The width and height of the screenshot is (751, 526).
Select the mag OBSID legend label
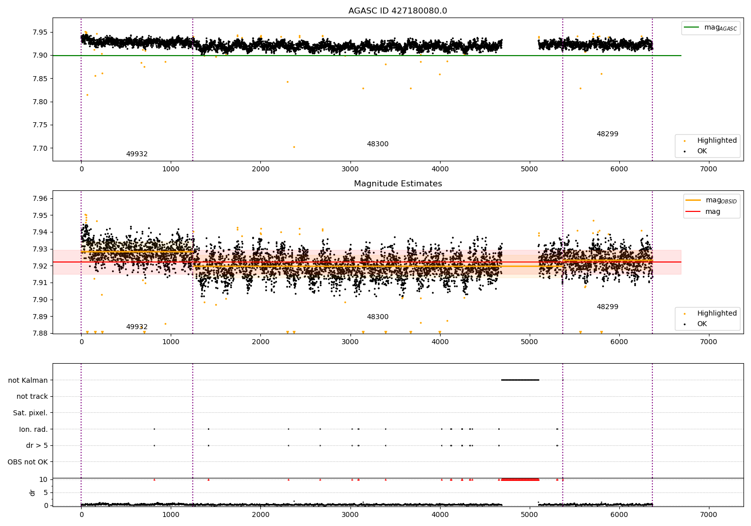[x=721, y=201]
